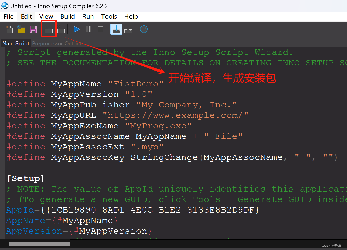
Task: Switch to the Preprocessor Output tab
Action: [57, 43]
